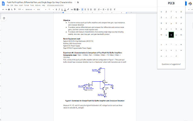Click the 'All changes saved in Drive' link

[55, 5]
